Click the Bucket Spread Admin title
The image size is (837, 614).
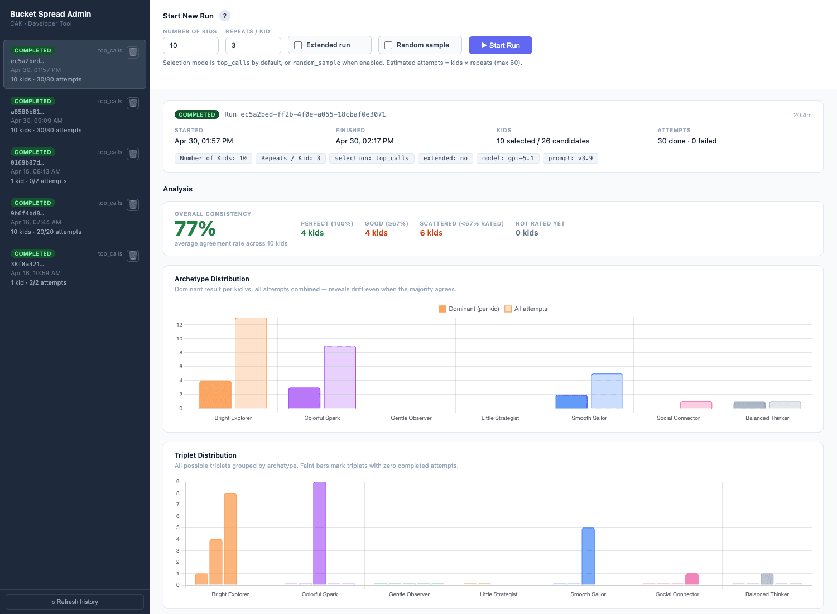click(x=50, y=14)
